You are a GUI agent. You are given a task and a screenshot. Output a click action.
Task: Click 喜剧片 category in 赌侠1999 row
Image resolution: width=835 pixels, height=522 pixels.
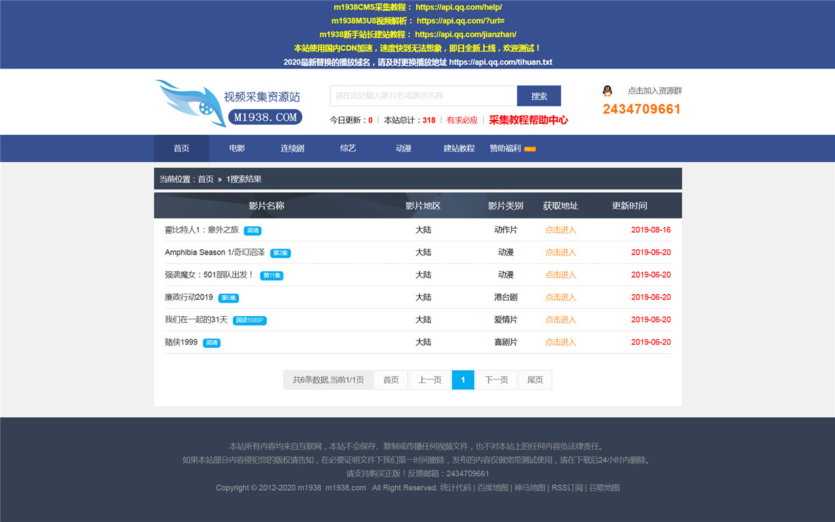(x=505, y=342)
